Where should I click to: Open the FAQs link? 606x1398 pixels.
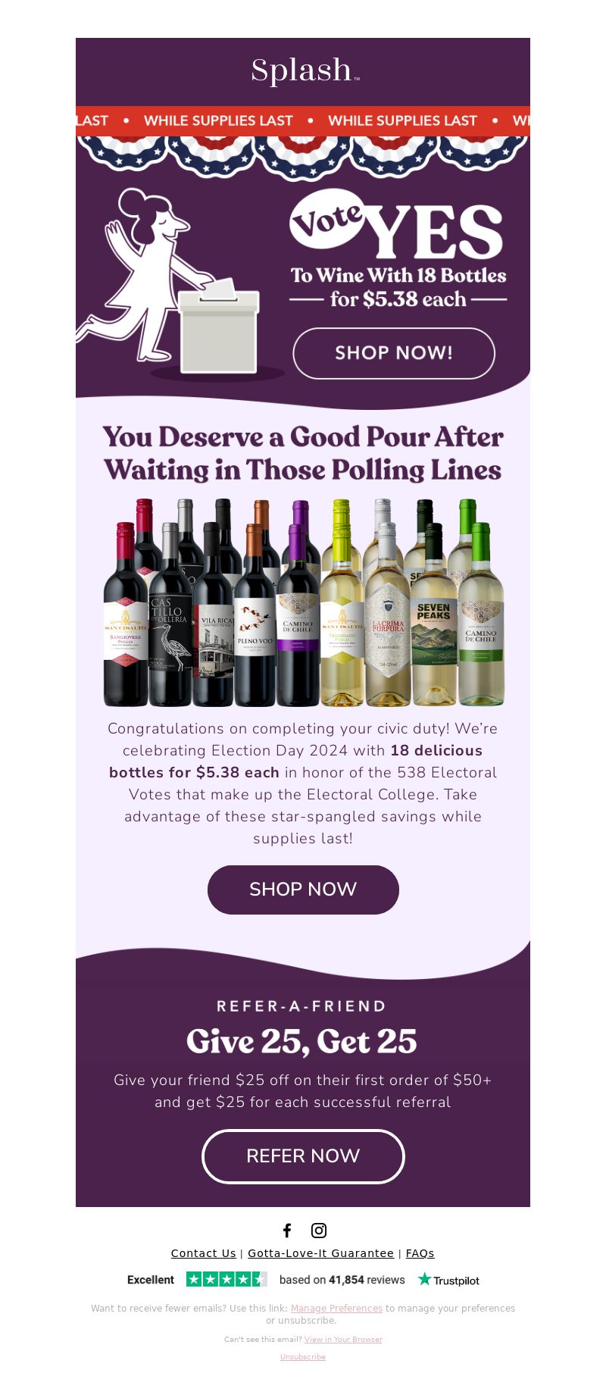[420, 1253]
